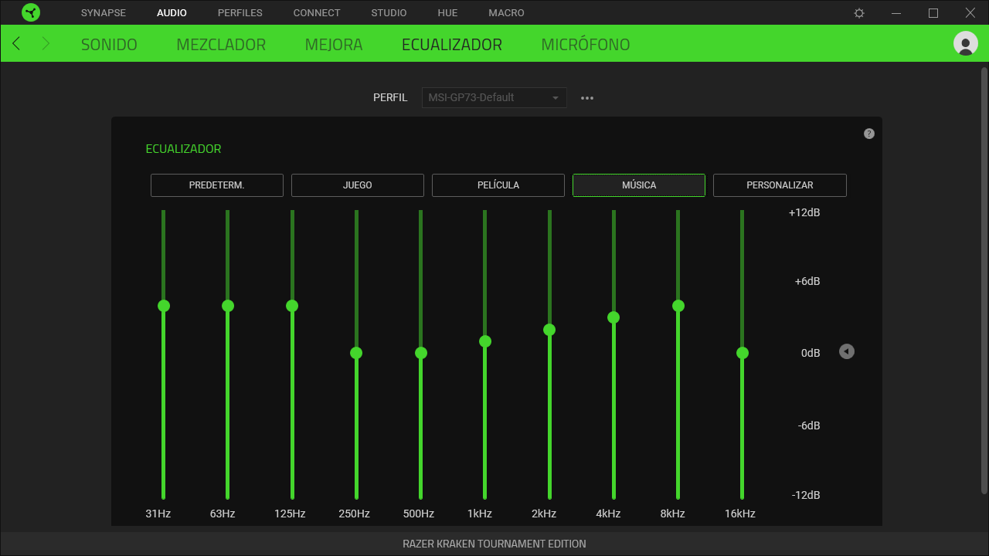Switch to the MICRÓFONO tab

(586, 45)
